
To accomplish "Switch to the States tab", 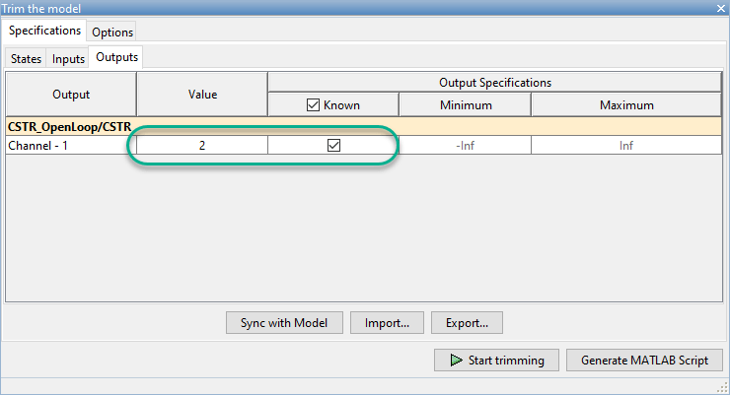I will [x=27, y=58].
